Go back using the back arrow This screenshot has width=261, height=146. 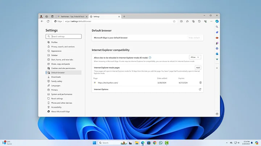pos(42,21)
